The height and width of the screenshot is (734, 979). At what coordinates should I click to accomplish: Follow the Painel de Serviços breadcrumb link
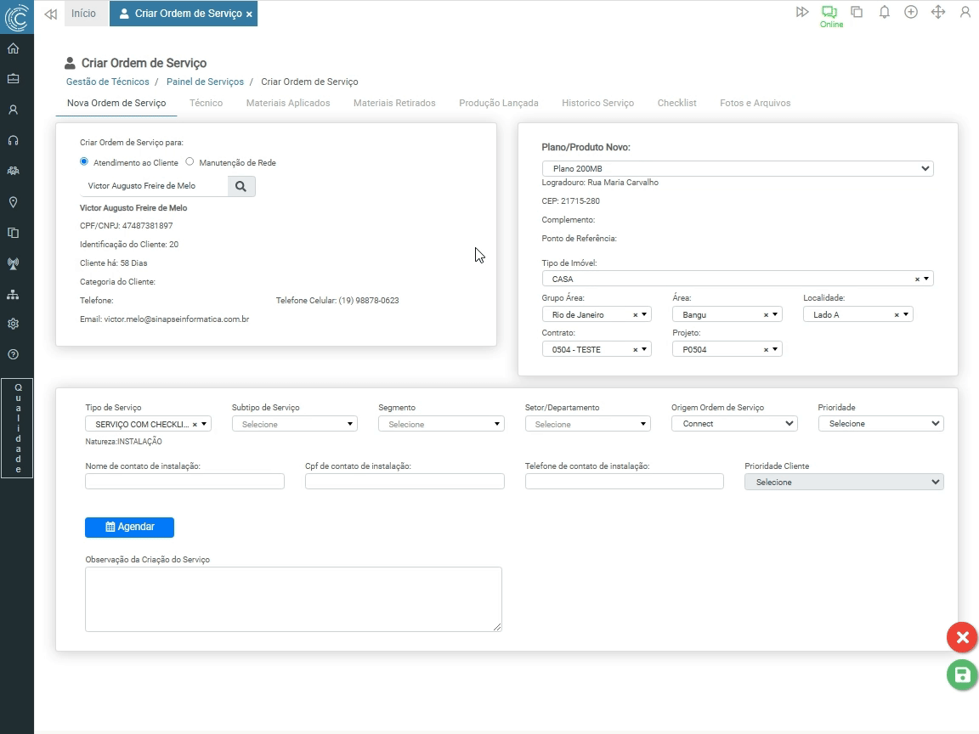[205, 82]
